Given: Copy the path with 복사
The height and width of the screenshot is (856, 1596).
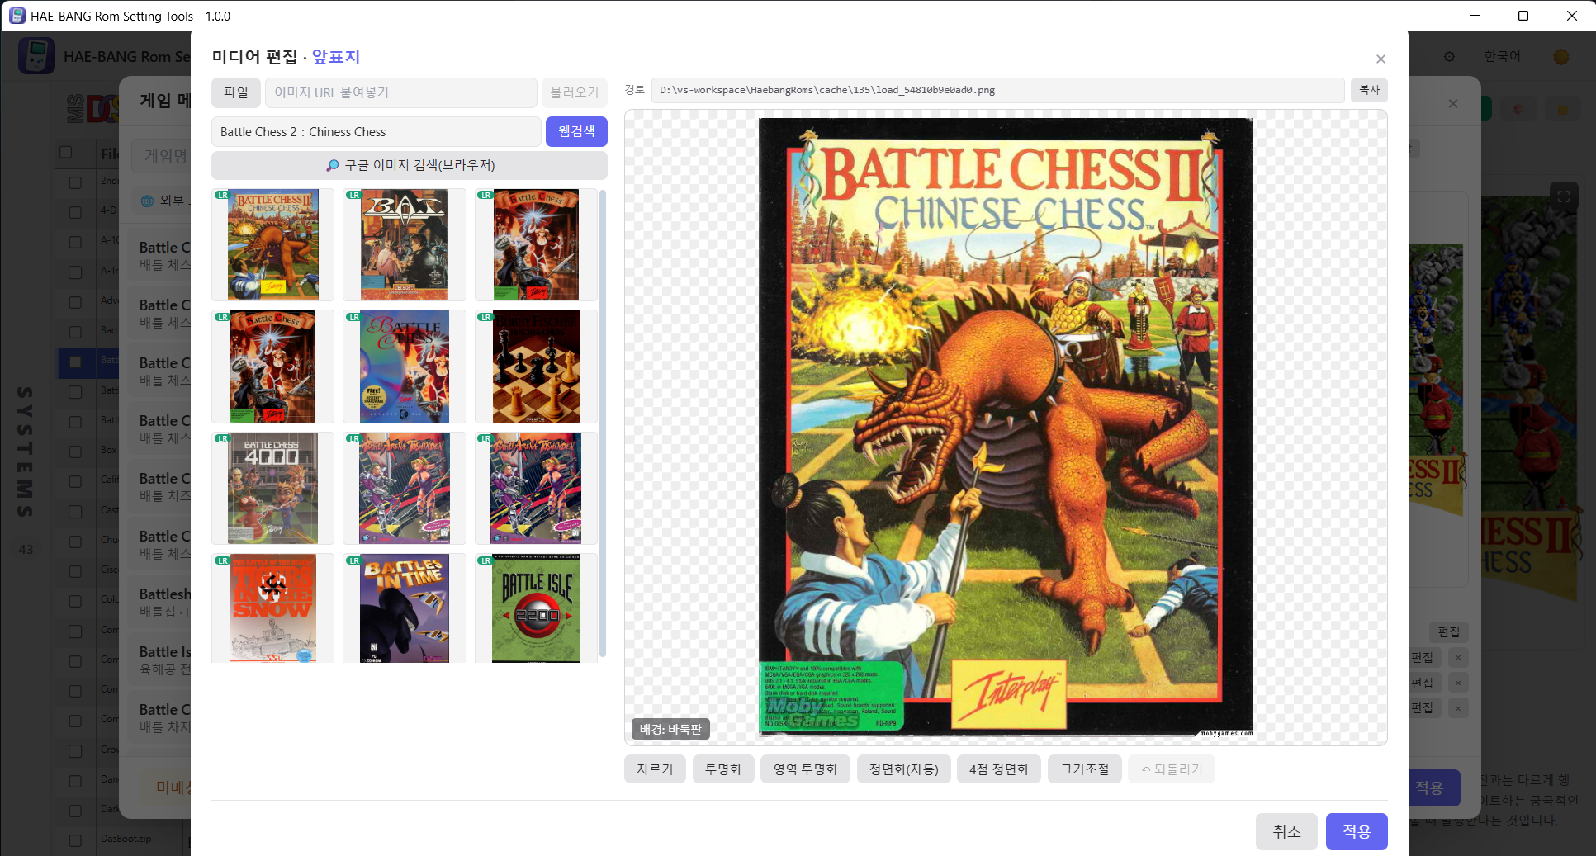Looking at the screenshot, I should 1369,90.
